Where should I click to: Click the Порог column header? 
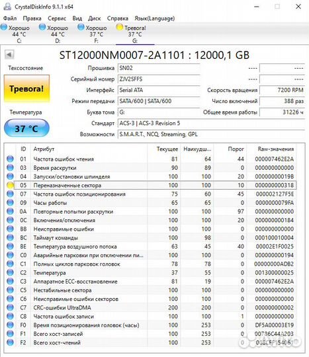tap(230, 149)
